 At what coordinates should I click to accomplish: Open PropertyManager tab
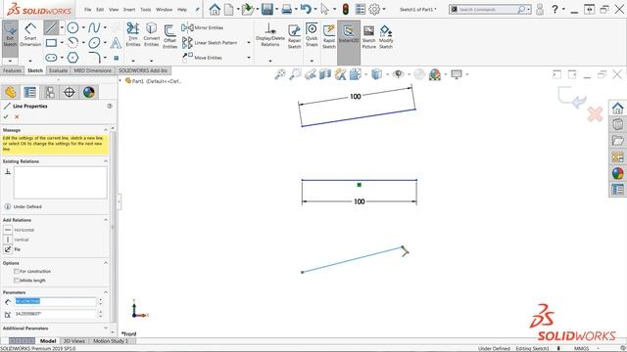pos(30,92)
